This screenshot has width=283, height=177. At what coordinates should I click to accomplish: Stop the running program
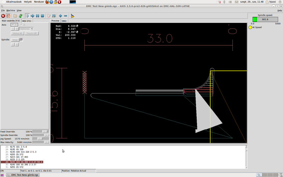42,16
